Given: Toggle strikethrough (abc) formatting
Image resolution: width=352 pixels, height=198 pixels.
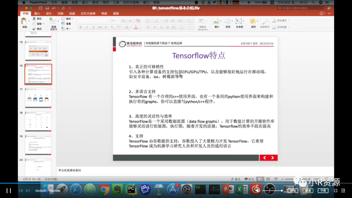Looking at the screenshot, I should tap(100, 27).
